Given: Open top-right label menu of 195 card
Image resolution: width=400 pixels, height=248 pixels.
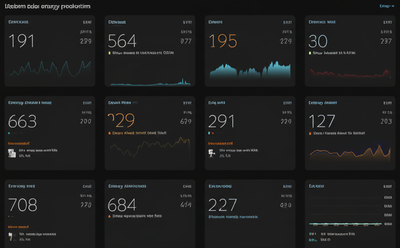Looking at the screenshot, I should point(287,22).
